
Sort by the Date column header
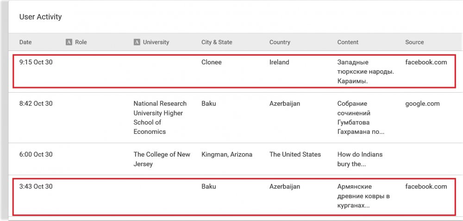[x=25, y=42]
